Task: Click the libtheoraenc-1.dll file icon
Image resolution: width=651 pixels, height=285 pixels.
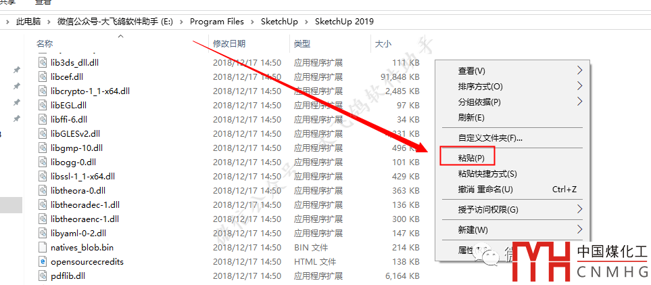Action: pos(43,219)
